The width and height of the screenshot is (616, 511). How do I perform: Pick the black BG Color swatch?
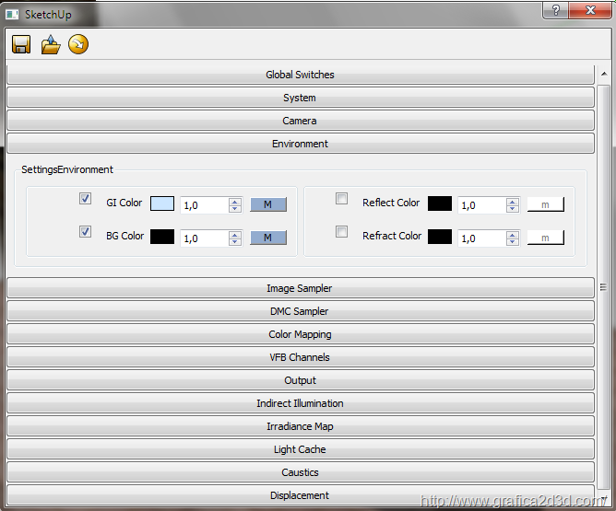[162, 238]
